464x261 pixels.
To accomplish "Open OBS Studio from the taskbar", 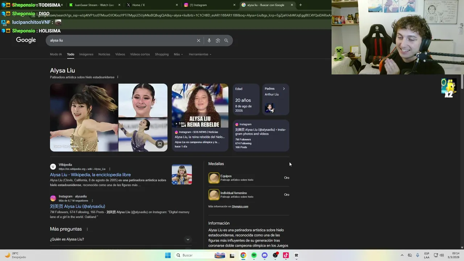I will (275, 255).
